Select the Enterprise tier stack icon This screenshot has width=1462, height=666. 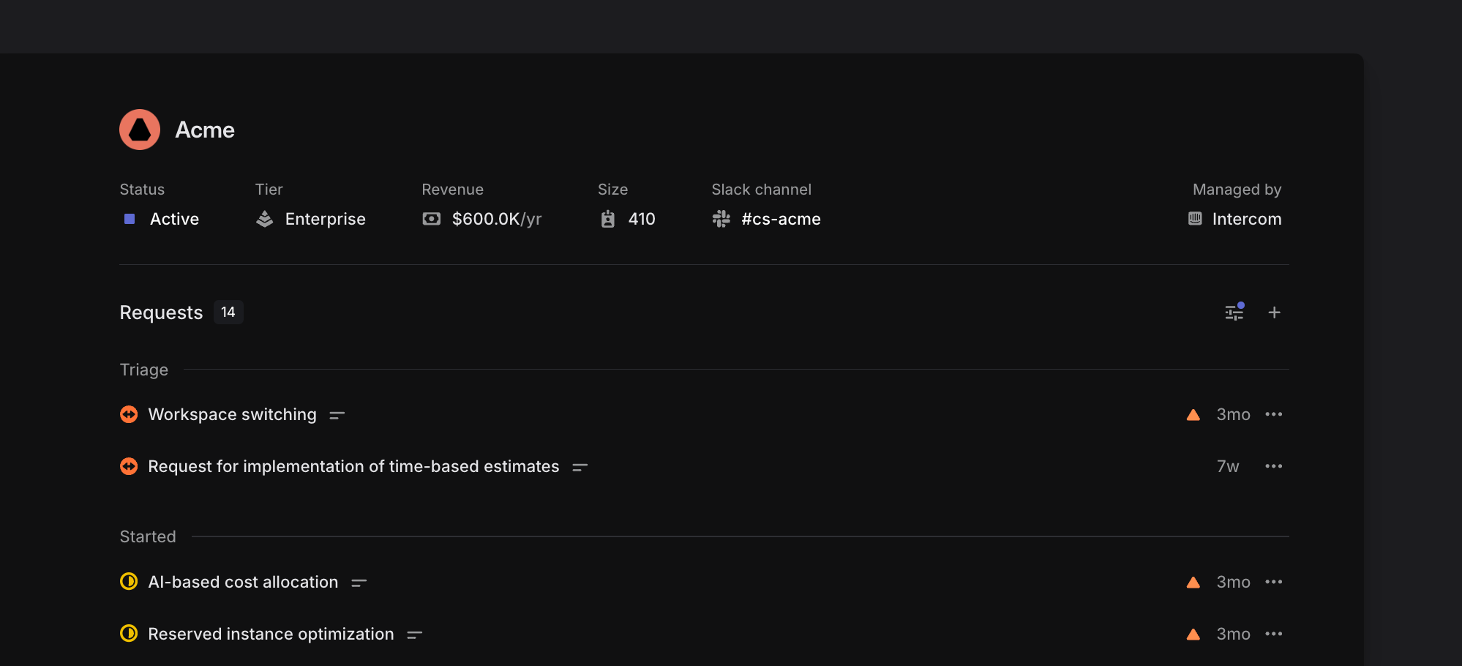(x=265, y=218)
